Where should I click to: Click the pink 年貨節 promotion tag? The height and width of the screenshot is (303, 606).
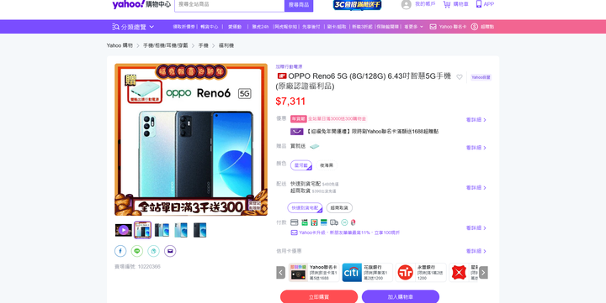(x=298, y=118)
